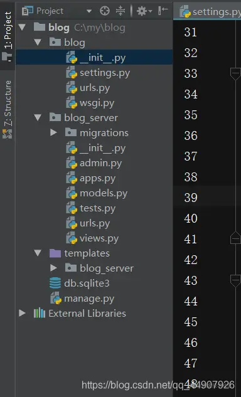Select urls.py under blog_server
241x397 pixels.
point(94,223)
